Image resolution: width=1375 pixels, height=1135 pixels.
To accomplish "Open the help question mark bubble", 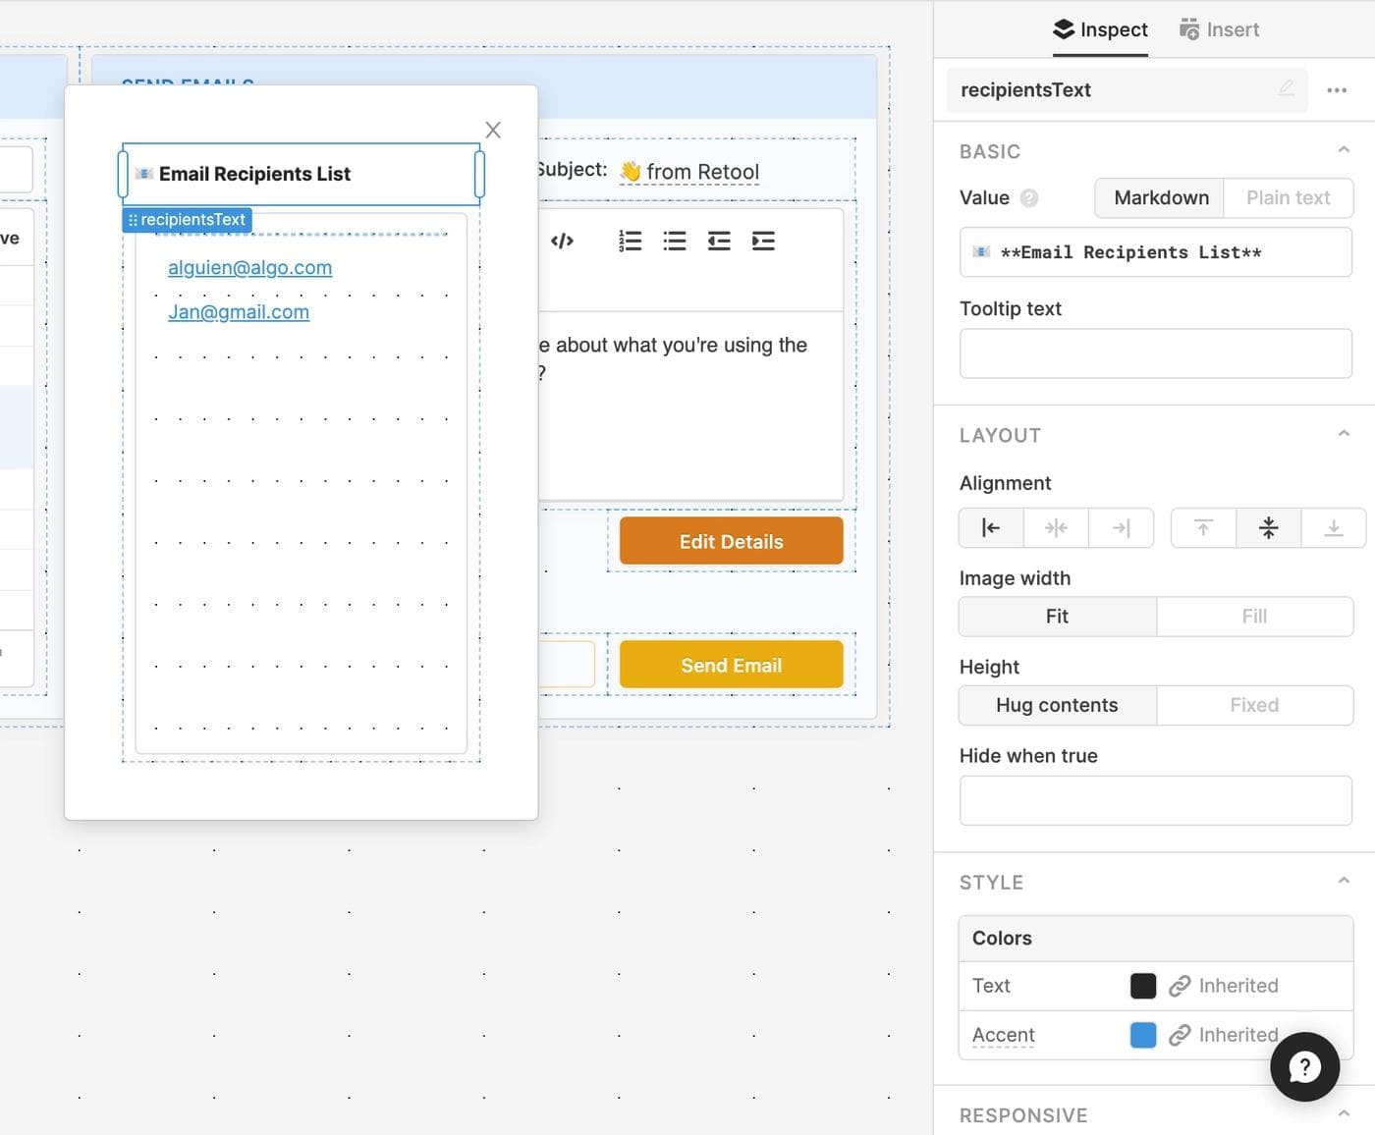I will [x=1304, y=1066].
